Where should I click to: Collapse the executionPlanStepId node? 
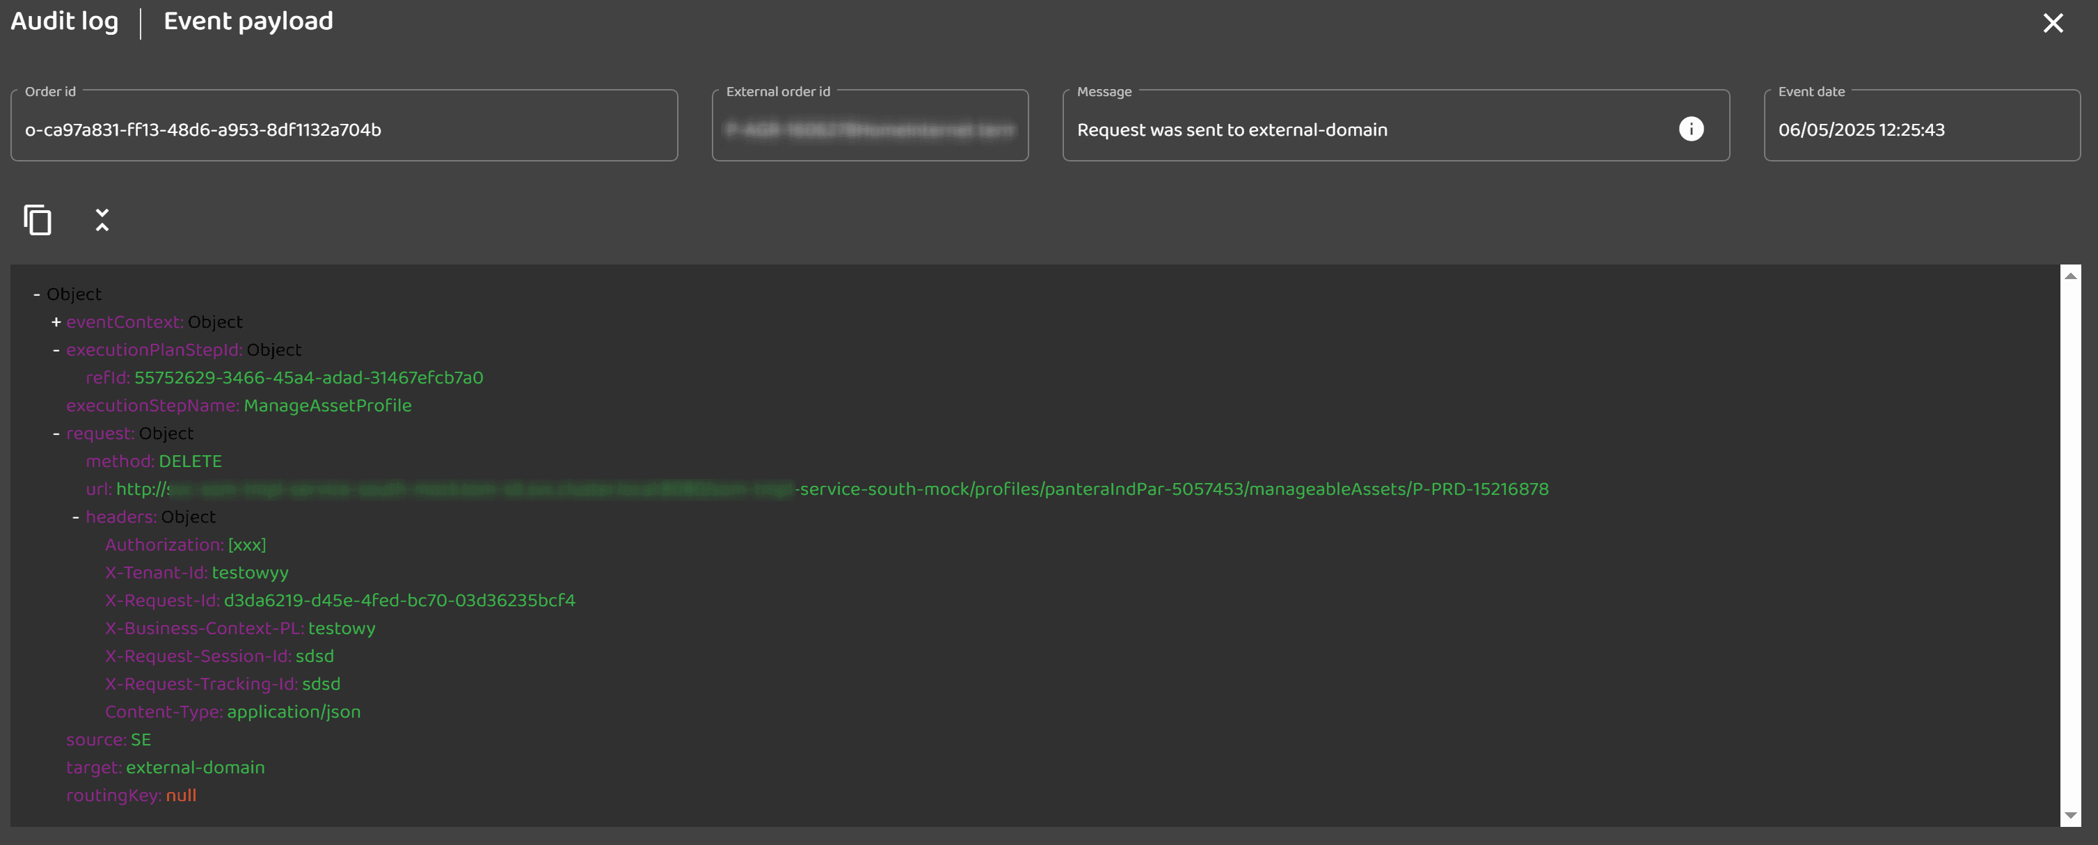56,350
